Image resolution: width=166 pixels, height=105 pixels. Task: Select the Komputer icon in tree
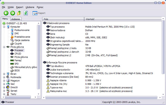pyautogui.click(x=8, y=27)
